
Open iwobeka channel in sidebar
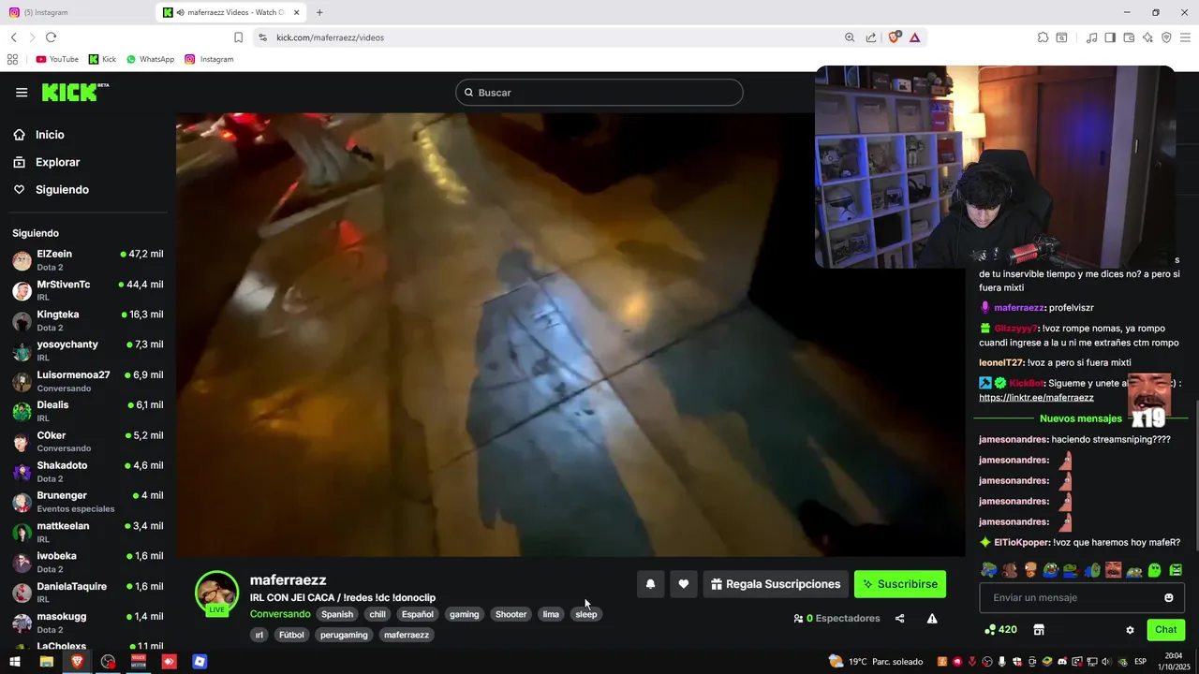pyautogui.click(x=87, y=563)
